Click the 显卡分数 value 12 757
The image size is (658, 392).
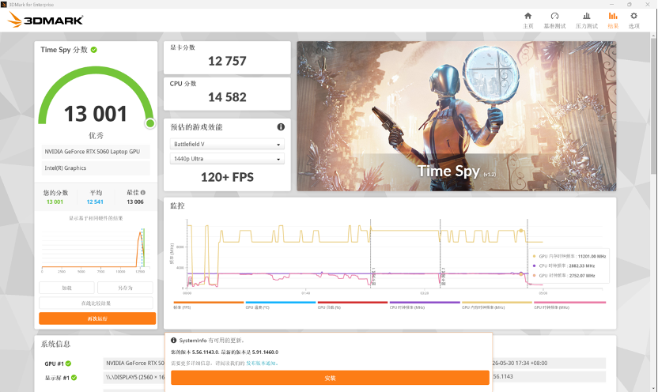pos(227,61)
